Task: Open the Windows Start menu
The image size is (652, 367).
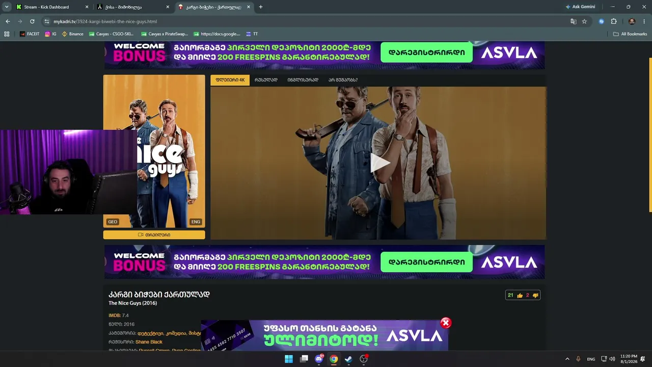Action: pos(289,359)
